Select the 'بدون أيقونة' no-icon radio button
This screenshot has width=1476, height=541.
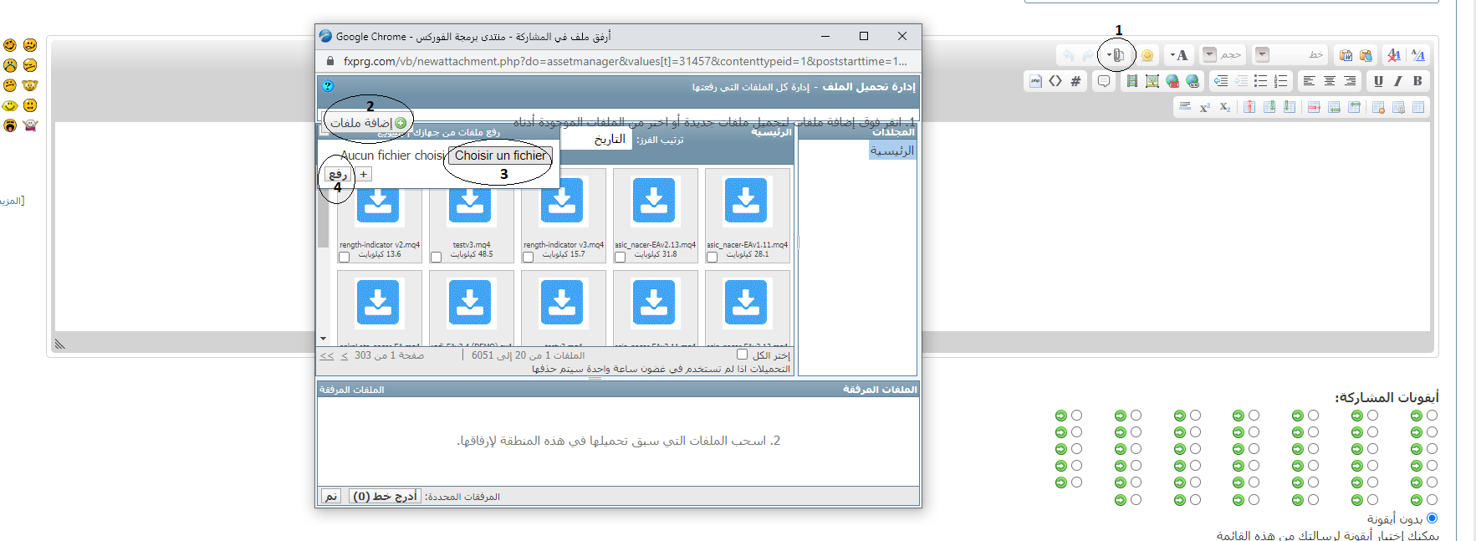(x=1432, y=518)
